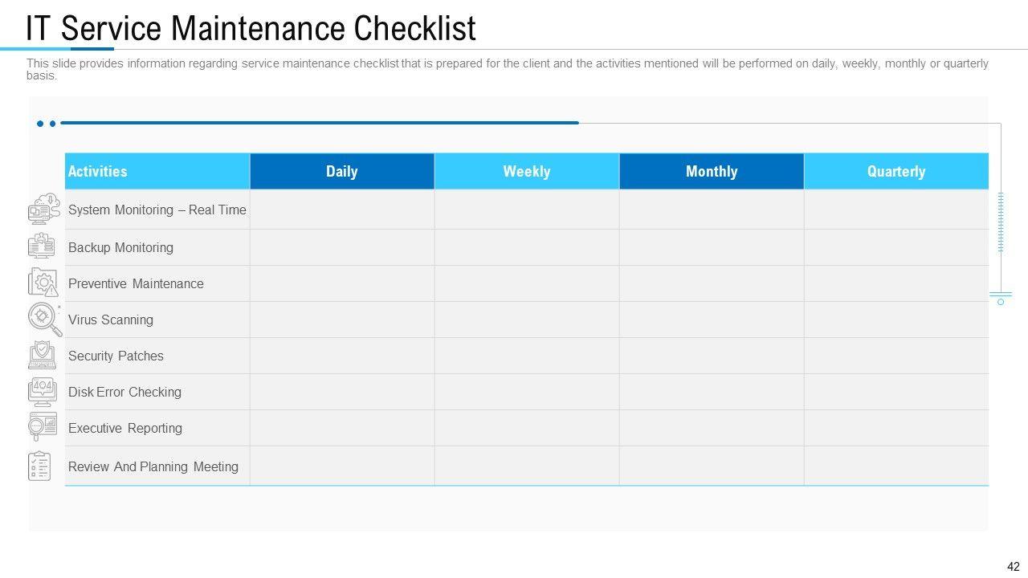Select the Virus Scanning activity label
This screenshot has height=578, width=1028.
click(111, 320)
